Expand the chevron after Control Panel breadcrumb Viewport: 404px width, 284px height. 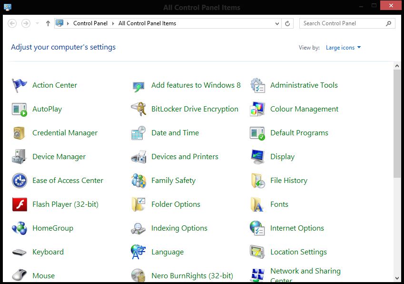[x=113, y=23]
